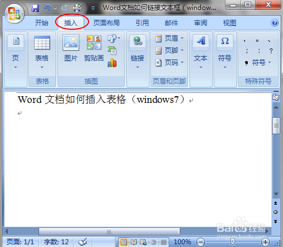Switch to Web Layout view
This screenshot has height=247, width=283.
point(143,242)
